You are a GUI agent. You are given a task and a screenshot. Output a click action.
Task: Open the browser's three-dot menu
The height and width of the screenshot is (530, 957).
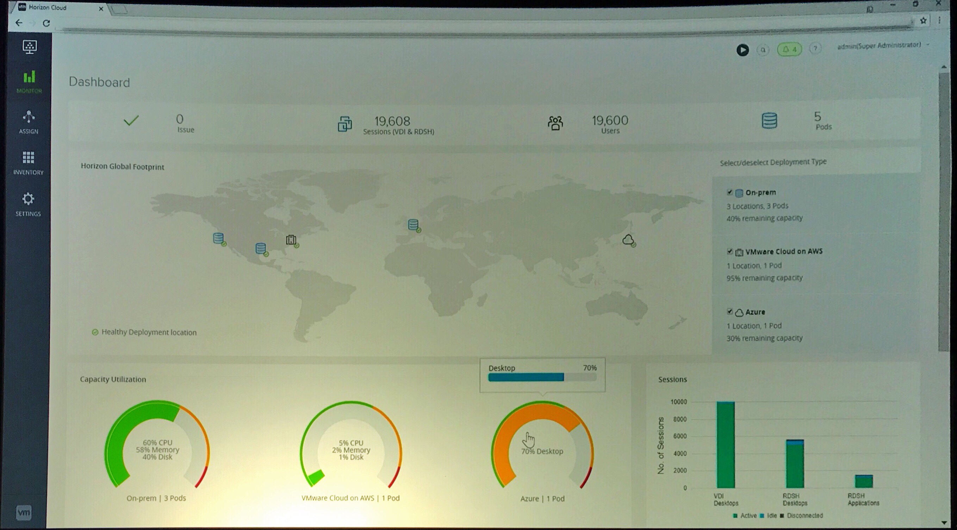pos(939,20)
